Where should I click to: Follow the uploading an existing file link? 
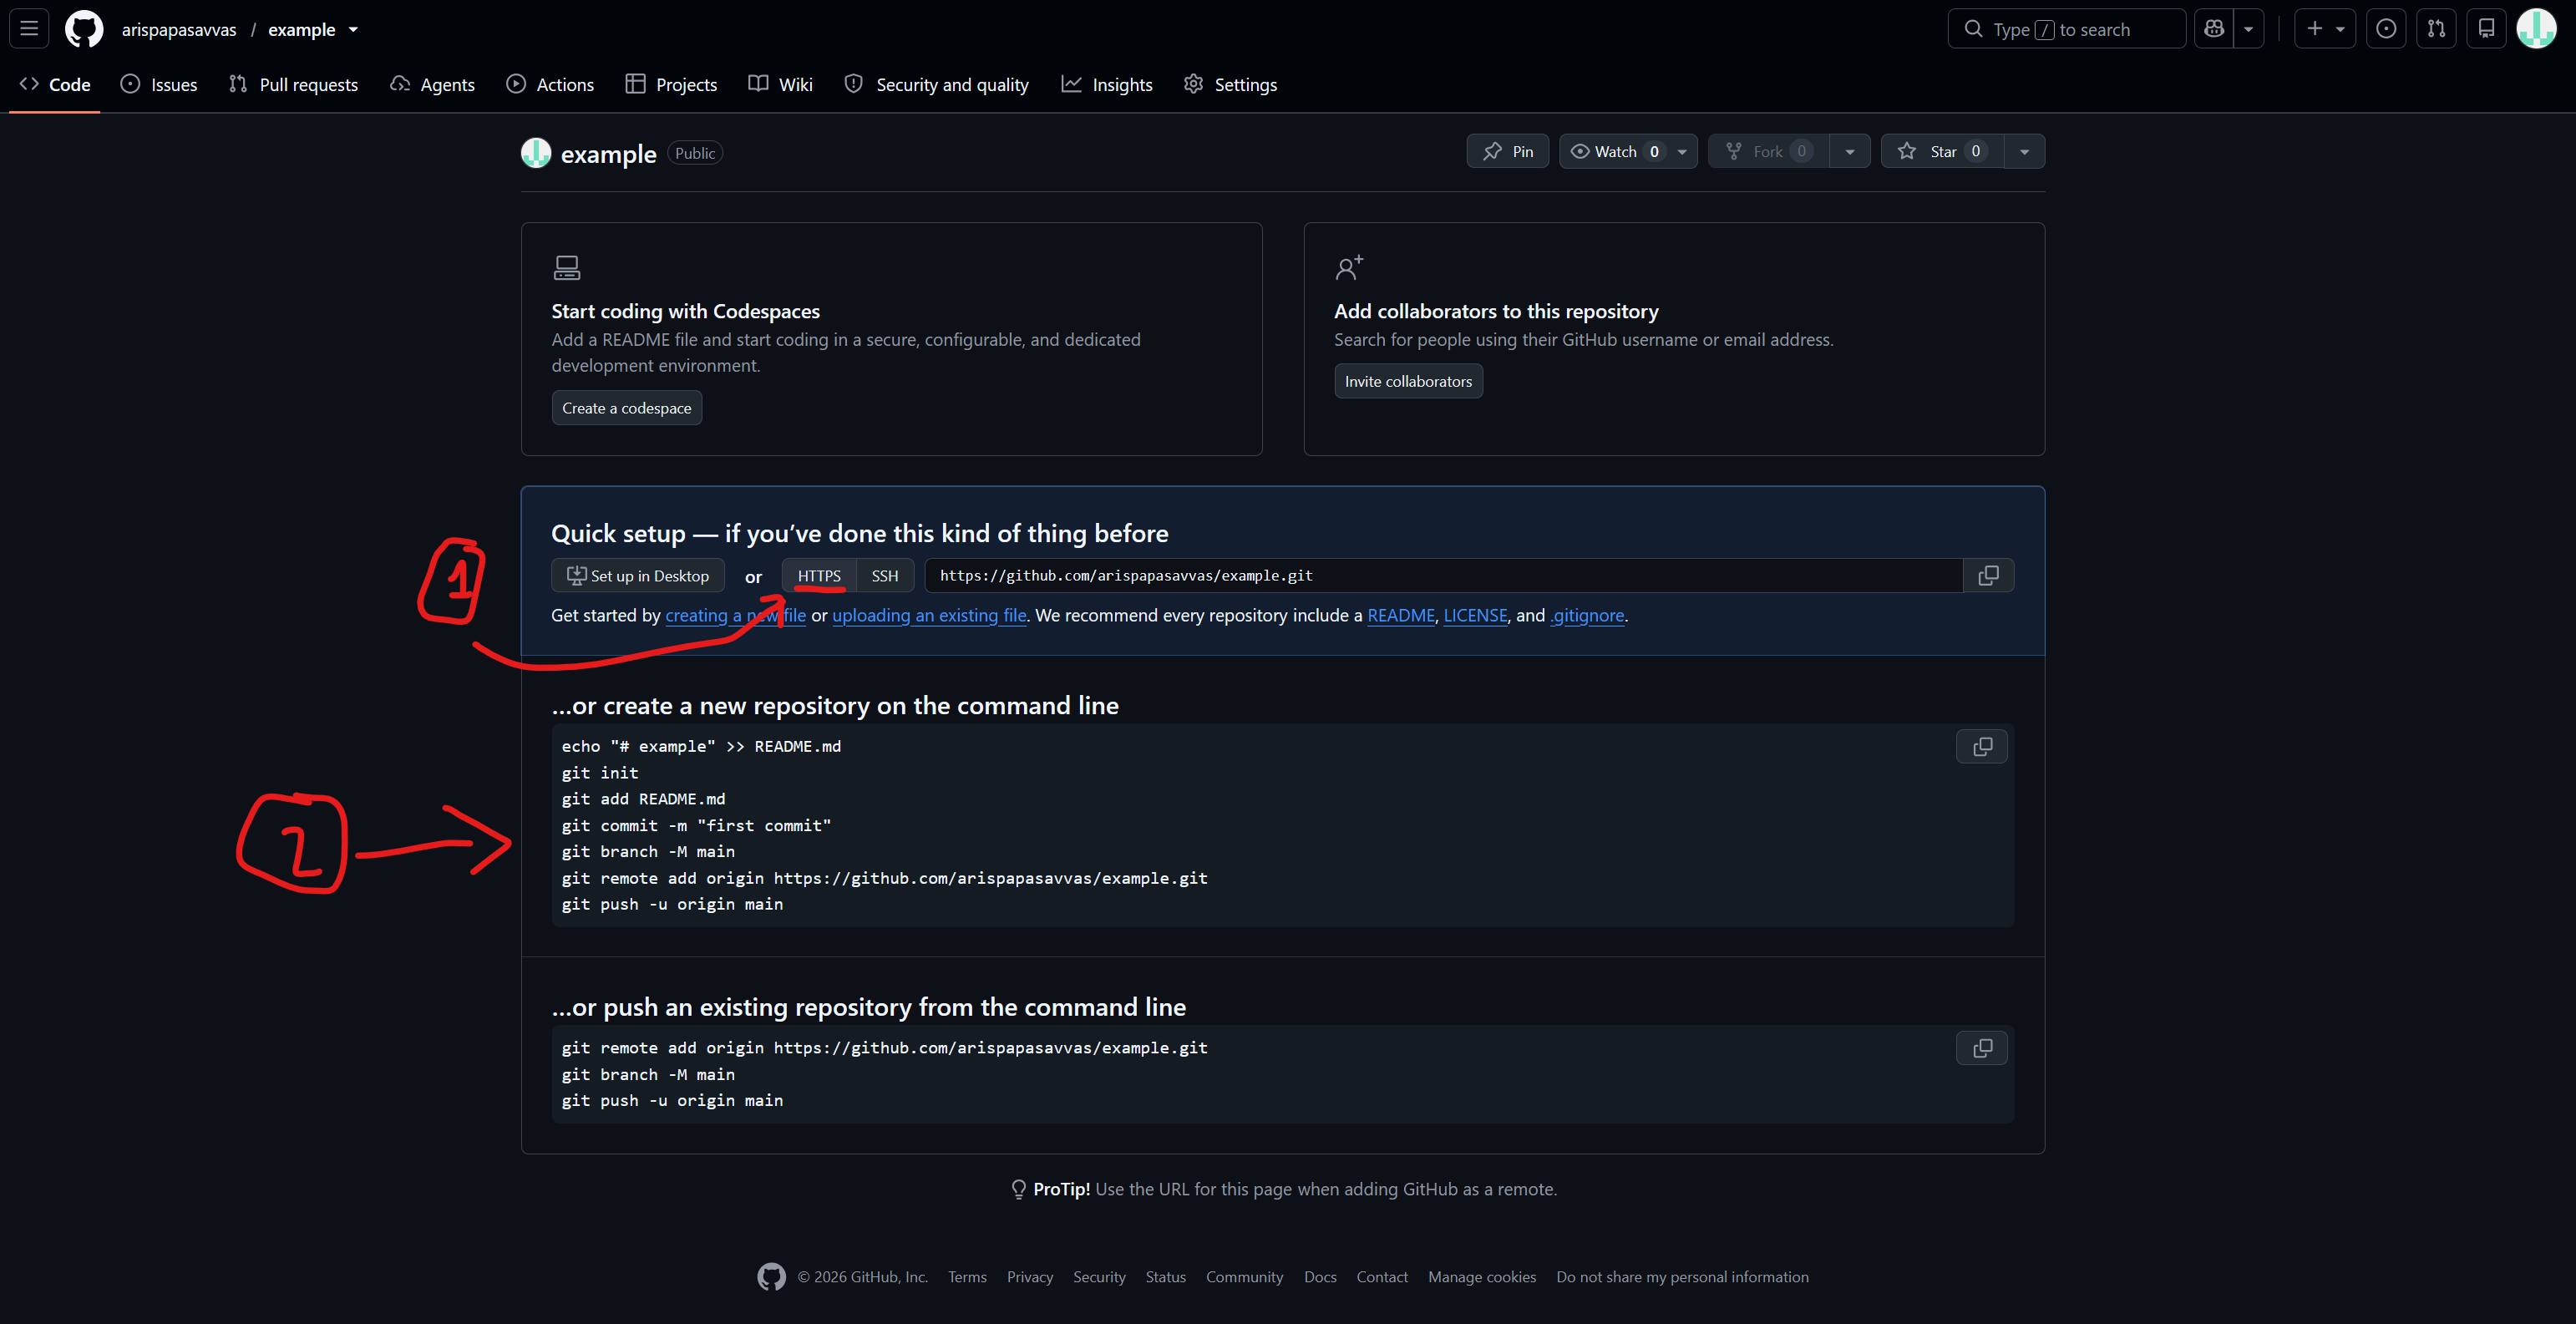(929, 615)
